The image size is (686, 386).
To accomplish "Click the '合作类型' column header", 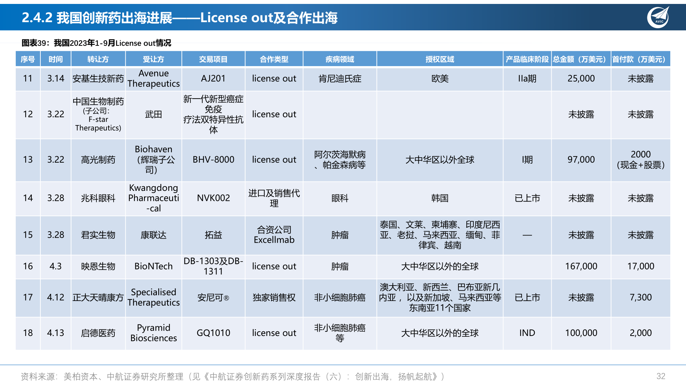I will coord(274,59).
